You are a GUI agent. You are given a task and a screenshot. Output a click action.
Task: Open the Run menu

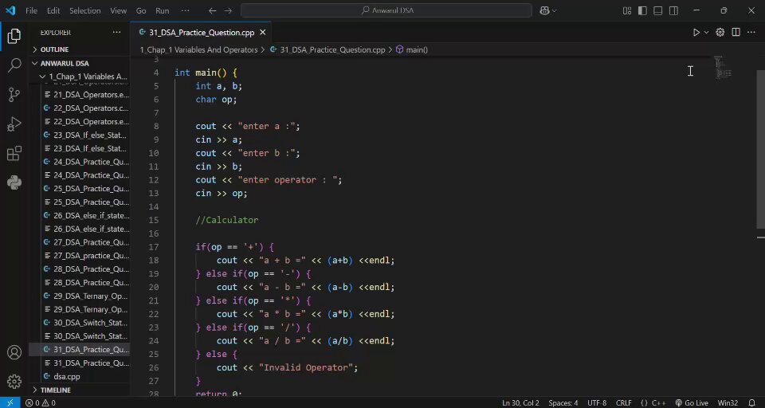click(163, 10)
